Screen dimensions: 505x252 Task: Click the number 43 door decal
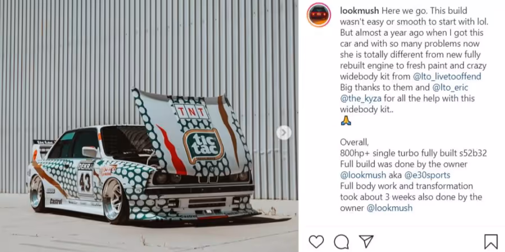[x=85, y=183]
